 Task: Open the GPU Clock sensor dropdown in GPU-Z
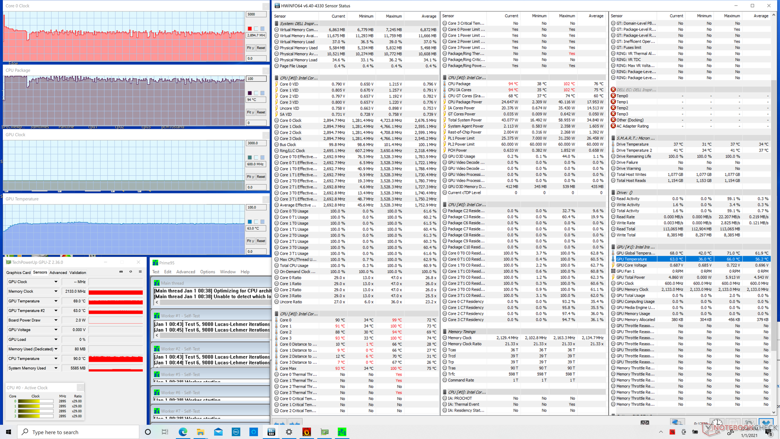pyautogui.click(x=56, y=282)
